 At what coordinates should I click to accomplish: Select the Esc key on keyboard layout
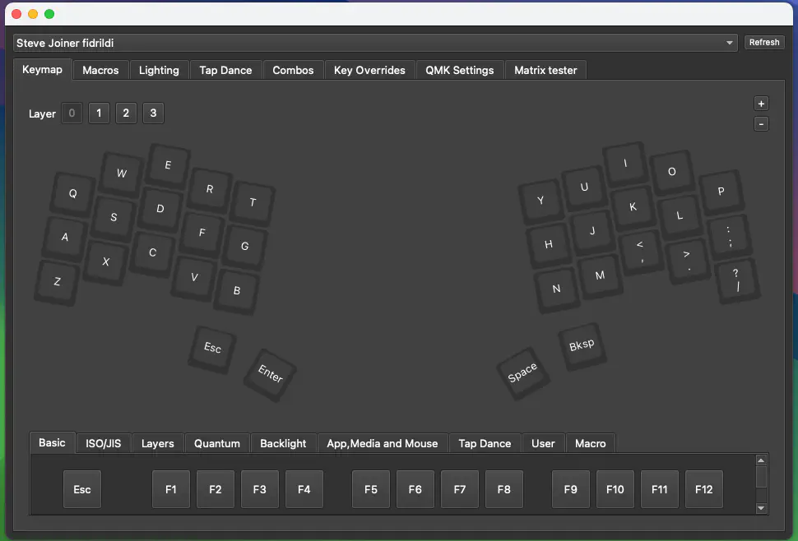pos(213,347)
